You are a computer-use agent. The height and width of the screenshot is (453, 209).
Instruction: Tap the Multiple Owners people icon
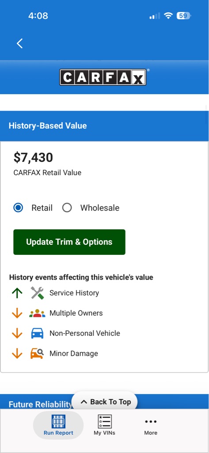tap(37, 313)
